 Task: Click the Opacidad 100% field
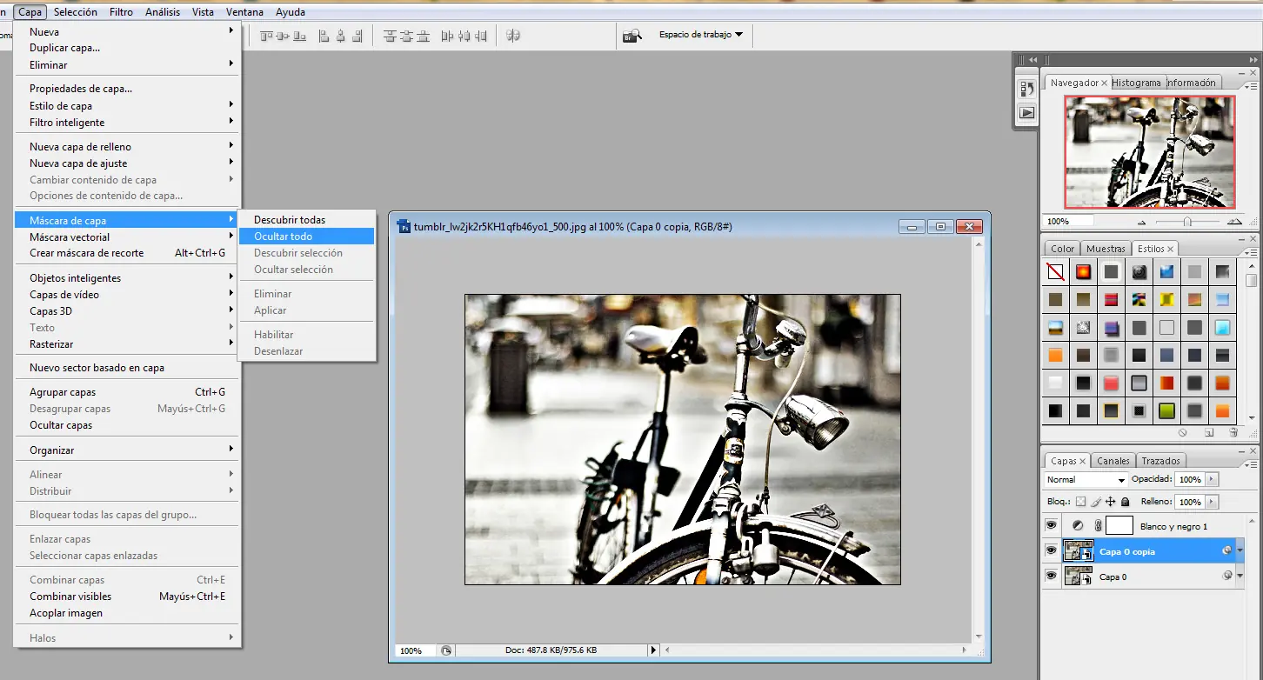[x=1190, y=479]
